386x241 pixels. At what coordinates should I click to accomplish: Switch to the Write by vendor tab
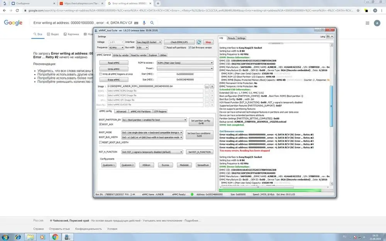121,55
